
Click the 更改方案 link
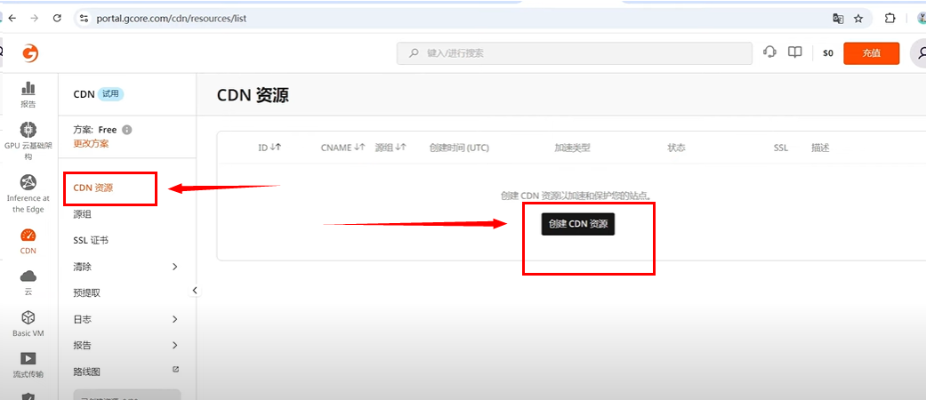(91, 143)
